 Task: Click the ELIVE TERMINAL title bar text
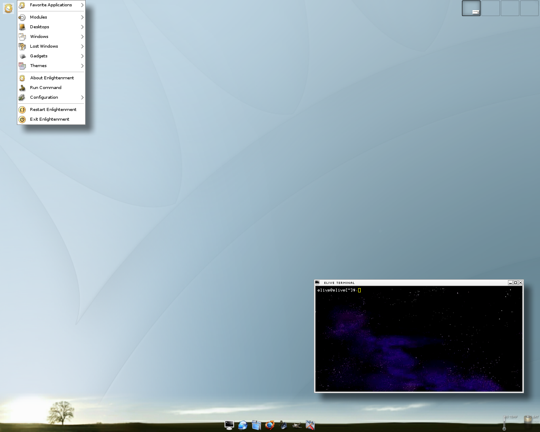[x=339, y=283]
